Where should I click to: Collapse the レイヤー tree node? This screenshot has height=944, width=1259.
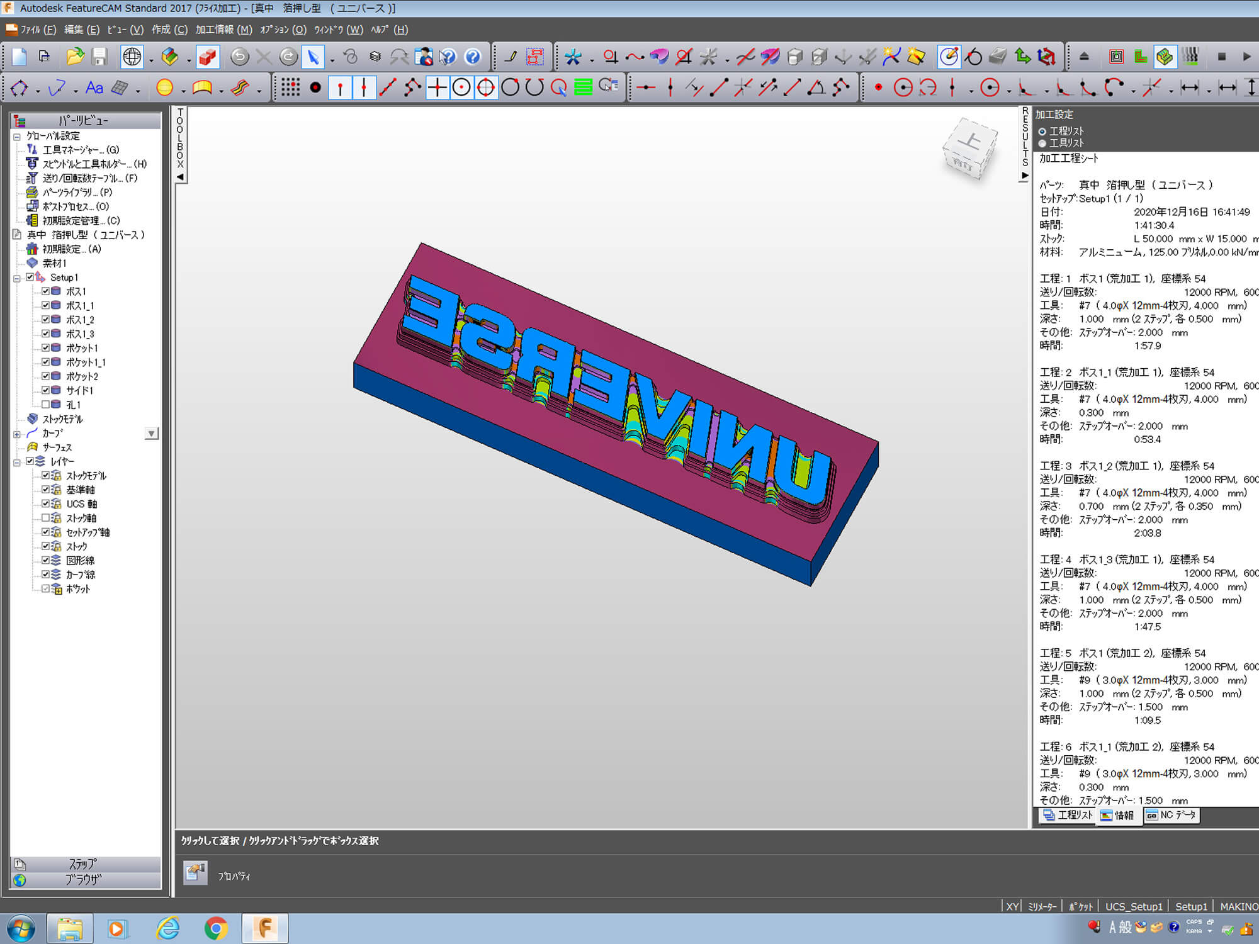pos(17,462)
